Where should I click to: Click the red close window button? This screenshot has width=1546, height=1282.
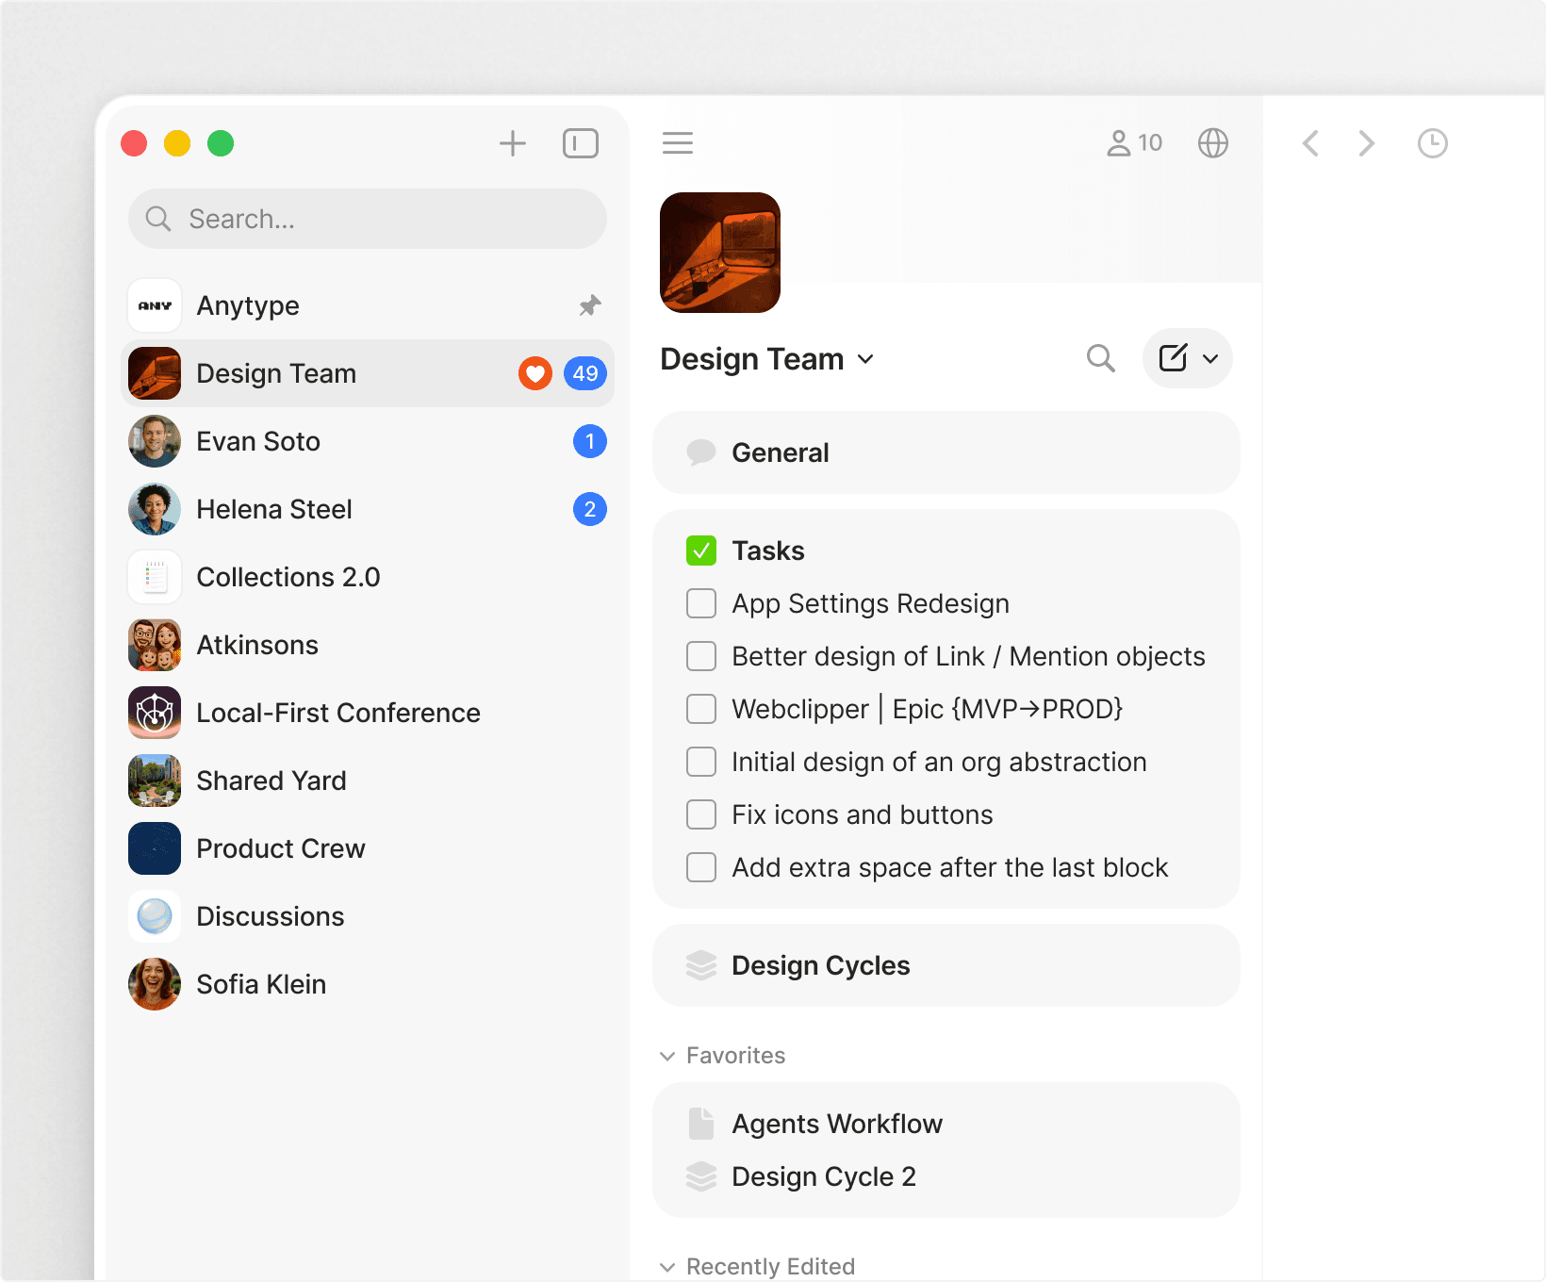134,143
